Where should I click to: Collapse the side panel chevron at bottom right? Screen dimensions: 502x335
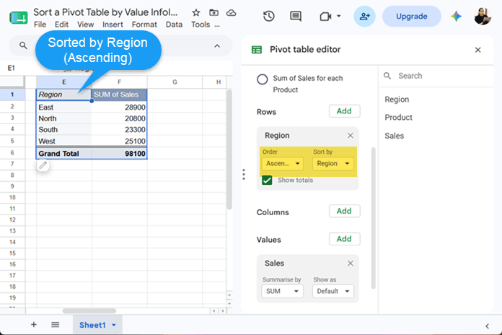pos(487,326)
